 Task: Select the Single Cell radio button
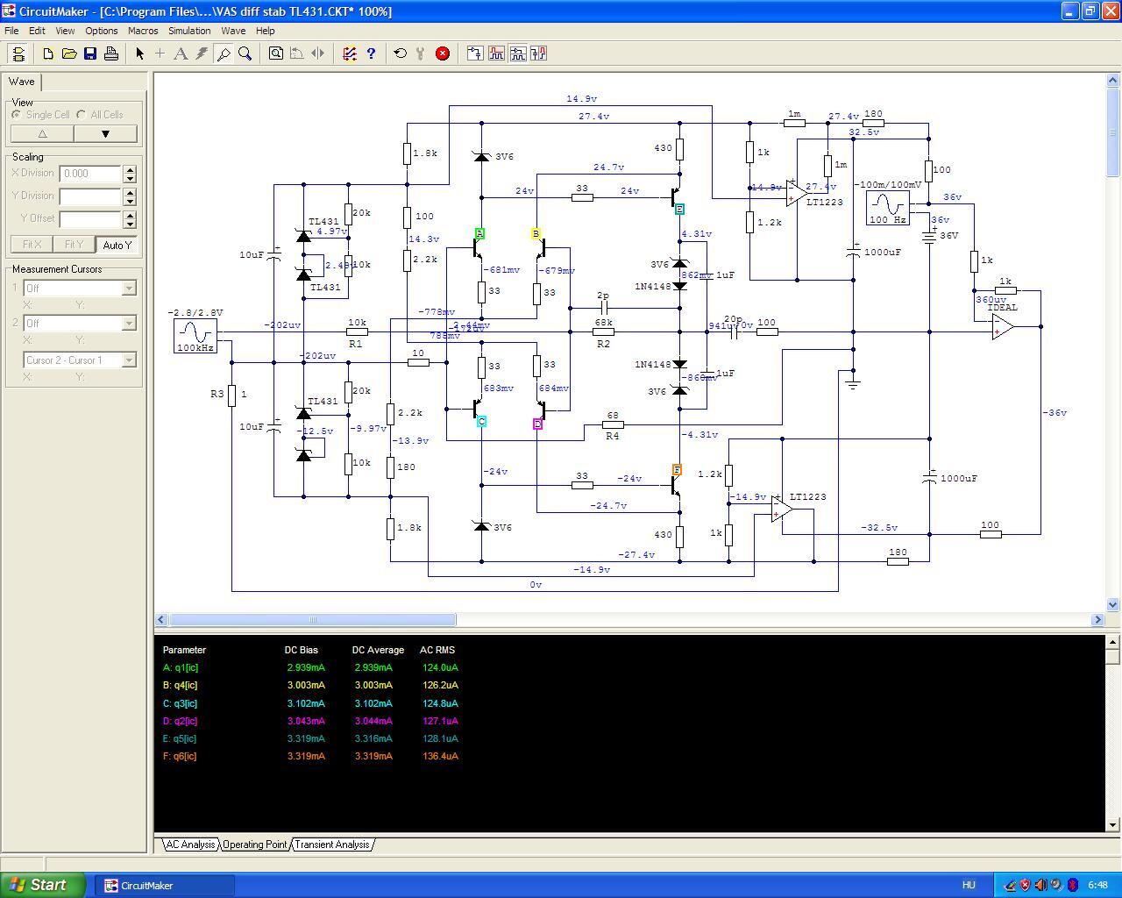point(17,115)
